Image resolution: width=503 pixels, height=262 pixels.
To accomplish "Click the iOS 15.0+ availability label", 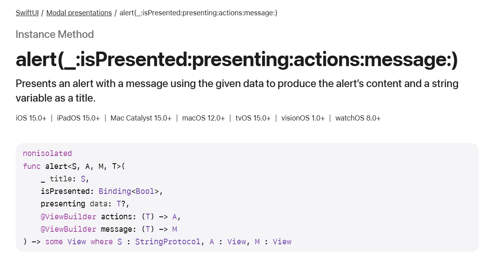I will [x=31, y=118].
